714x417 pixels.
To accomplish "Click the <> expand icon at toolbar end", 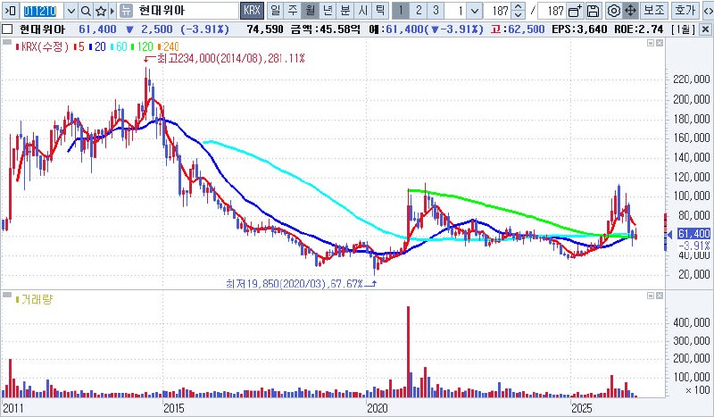I will pyautogui.click(x=708, y=11).
